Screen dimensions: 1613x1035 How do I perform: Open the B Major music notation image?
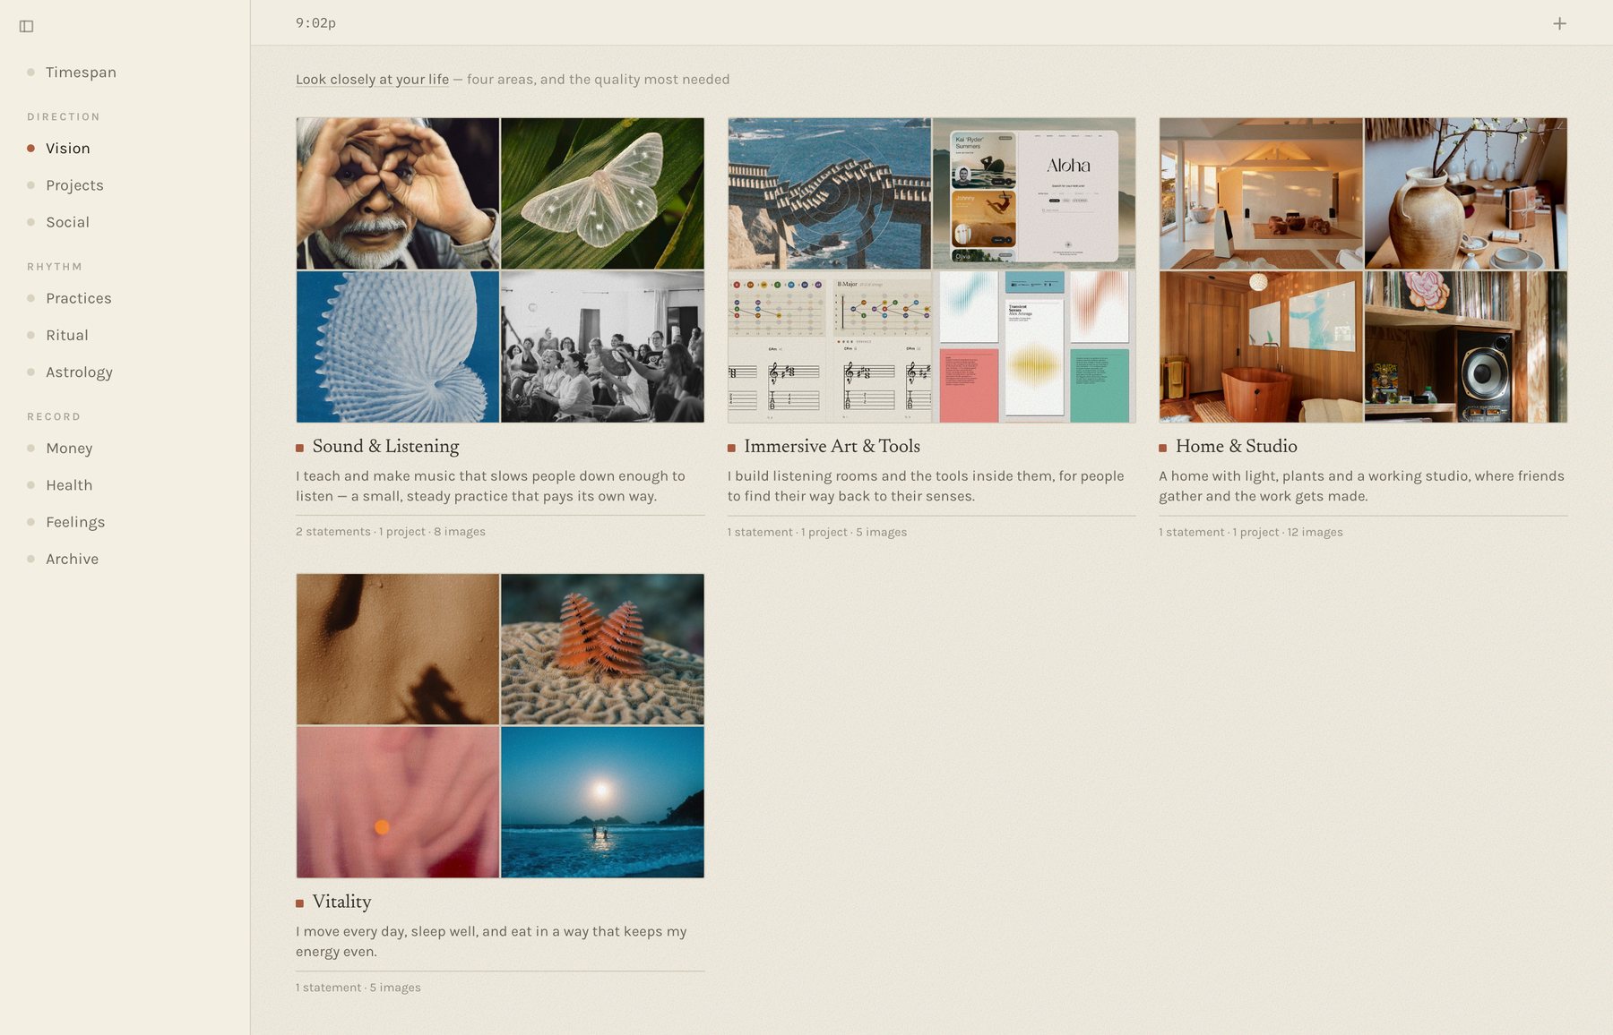(829, 346)
